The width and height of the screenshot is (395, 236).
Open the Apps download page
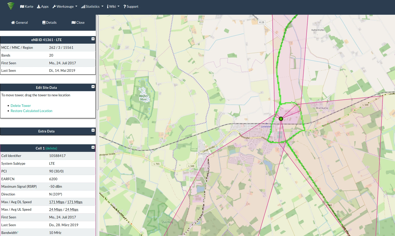coord(43,6)
